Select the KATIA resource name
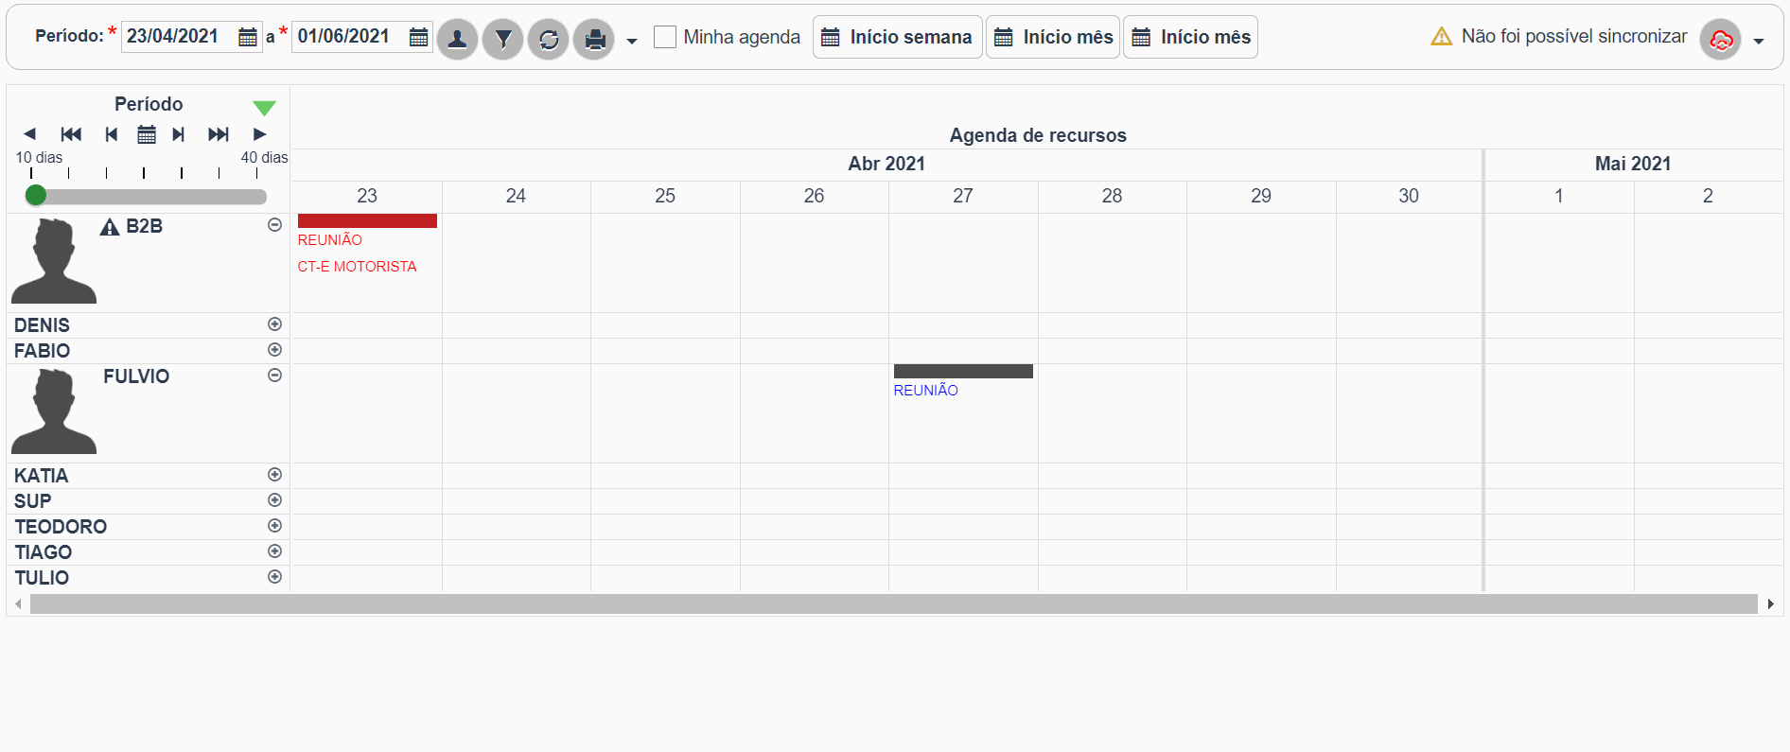 (41, 476)
